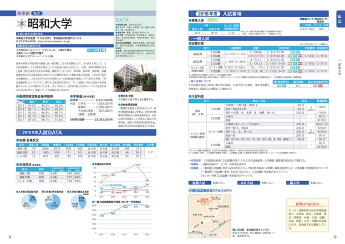Click the 一般入試 section banner
The width and height of the screenshot is (345, 244).
tap(258, 38)
